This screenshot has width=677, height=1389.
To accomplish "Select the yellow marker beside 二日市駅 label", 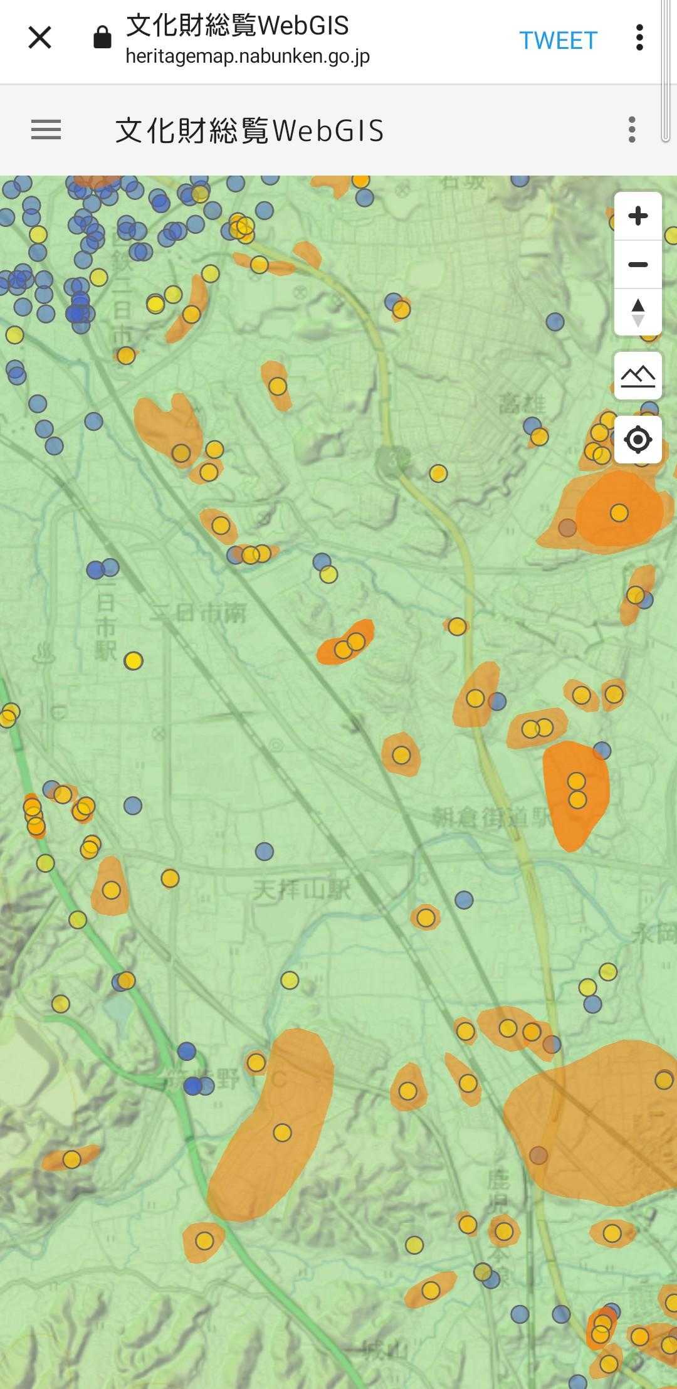I will point(134,661).
